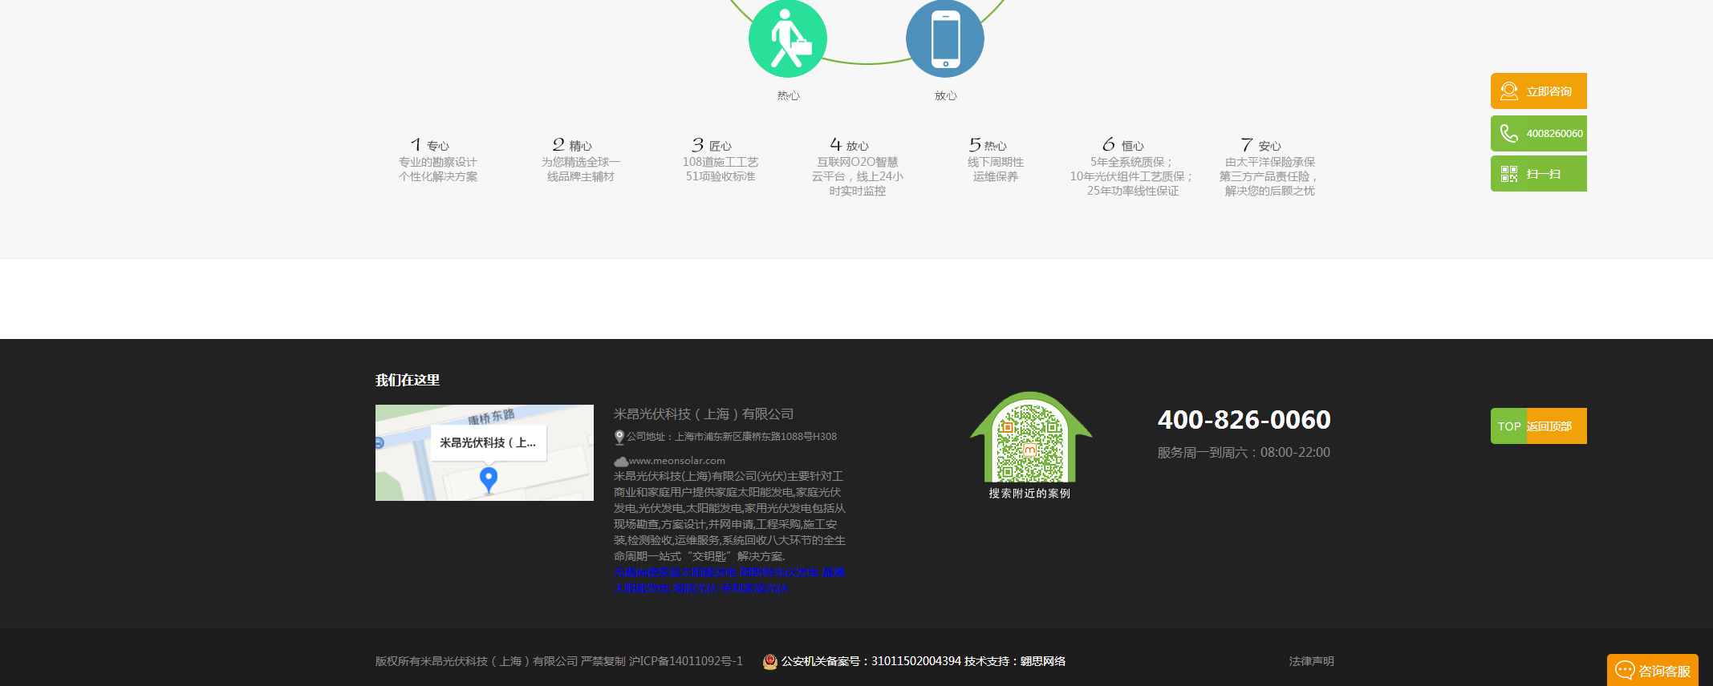
Task: Click the blue map pin marker
Action: tap(488, 479)
